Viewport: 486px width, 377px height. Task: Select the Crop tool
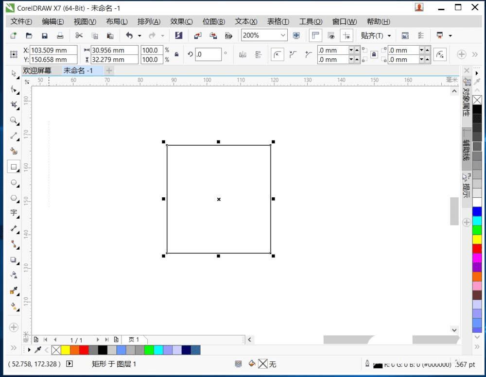(14, 104)
